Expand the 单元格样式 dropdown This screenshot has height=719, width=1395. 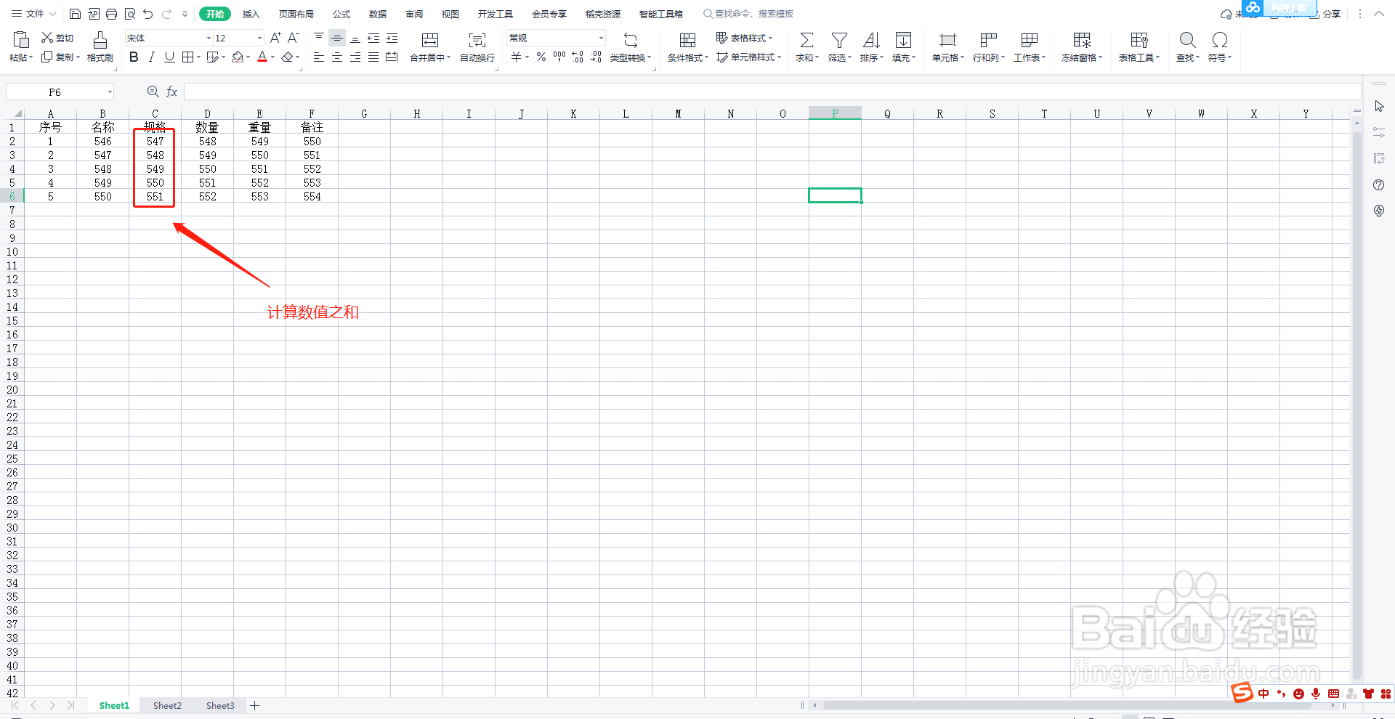point(779,57)
